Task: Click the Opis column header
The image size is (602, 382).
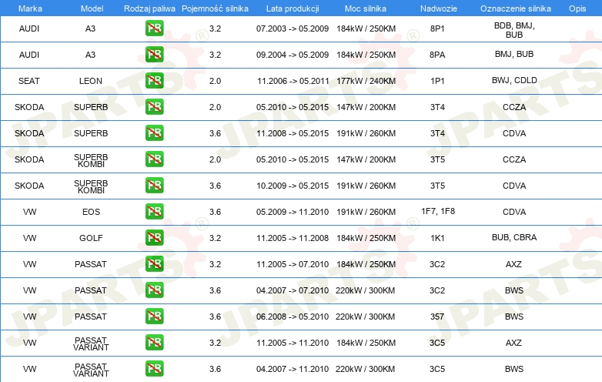Action: (577, 7)
